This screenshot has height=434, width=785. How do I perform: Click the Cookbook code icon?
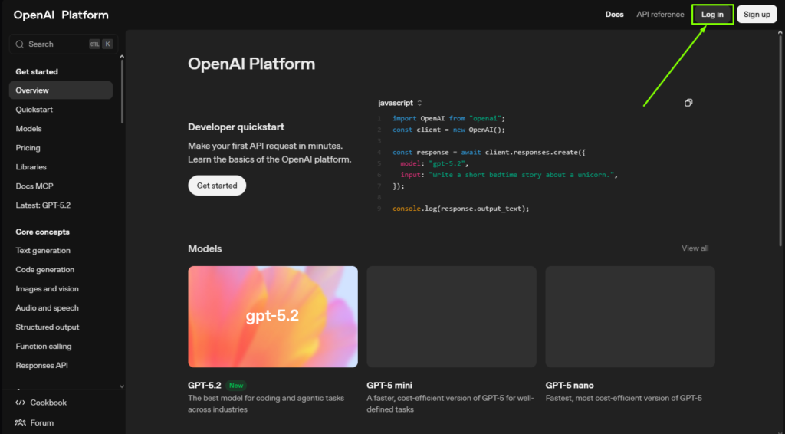pyautogui.click(x=20, y=403)
